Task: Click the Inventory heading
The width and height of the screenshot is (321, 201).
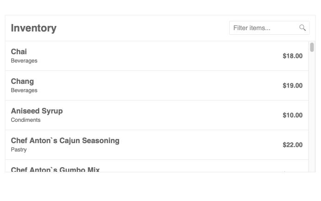Action: point(34,28)
